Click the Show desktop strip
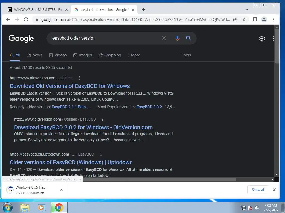This screenshot has height=213, width=285. (x=283, y=208)
